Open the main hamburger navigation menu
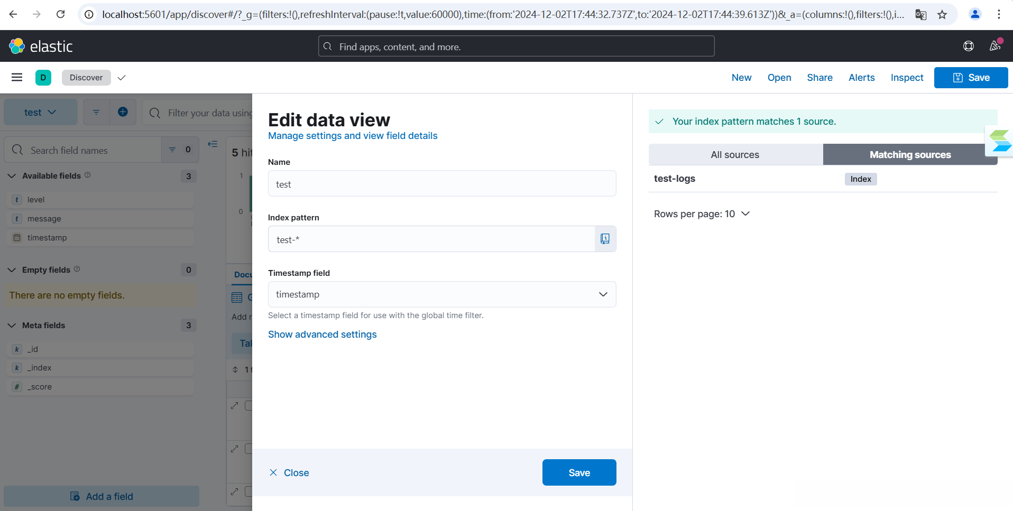The height and width of the screenshot is (511, 1013). pyautogui.click(x=17, y=78)
